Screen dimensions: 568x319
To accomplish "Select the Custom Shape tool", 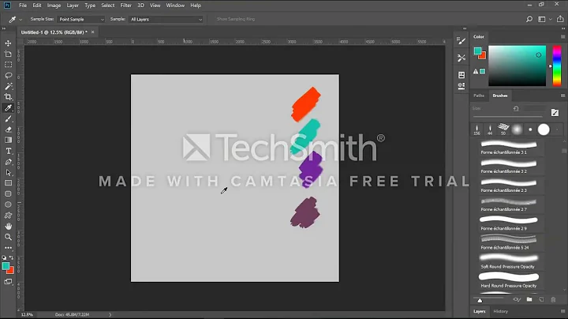I will (x=8, y=216).
